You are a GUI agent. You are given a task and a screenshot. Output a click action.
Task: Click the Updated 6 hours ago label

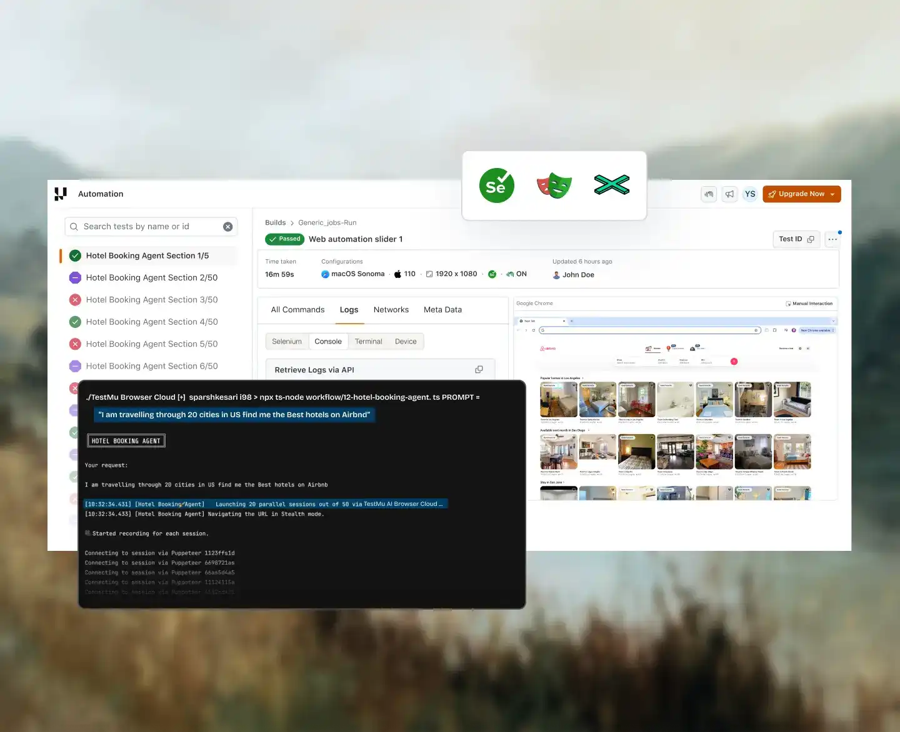coord(582,262)
